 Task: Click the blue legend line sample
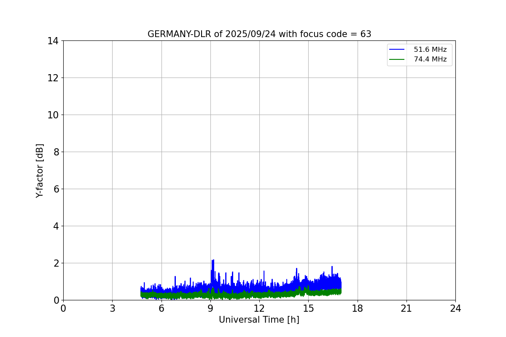[x=397, y=50]
